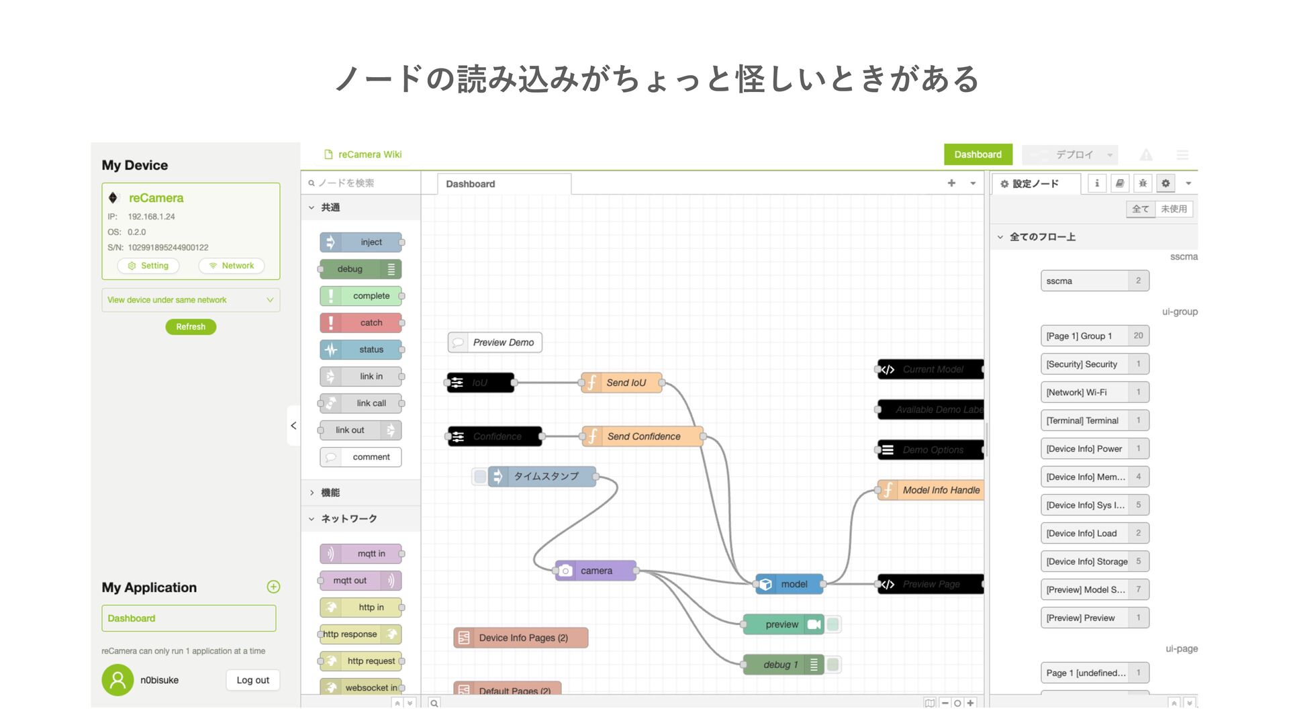Expand the 機能 palette category
This screenshot has height=725, width=1289.
coord(361,493)
